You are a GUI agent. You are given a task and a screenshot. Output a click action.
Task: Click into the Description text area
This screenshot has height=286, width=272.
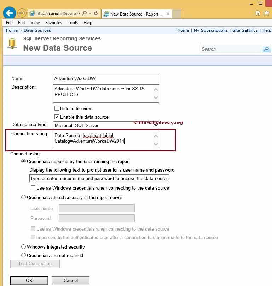[x=106, y=93]
